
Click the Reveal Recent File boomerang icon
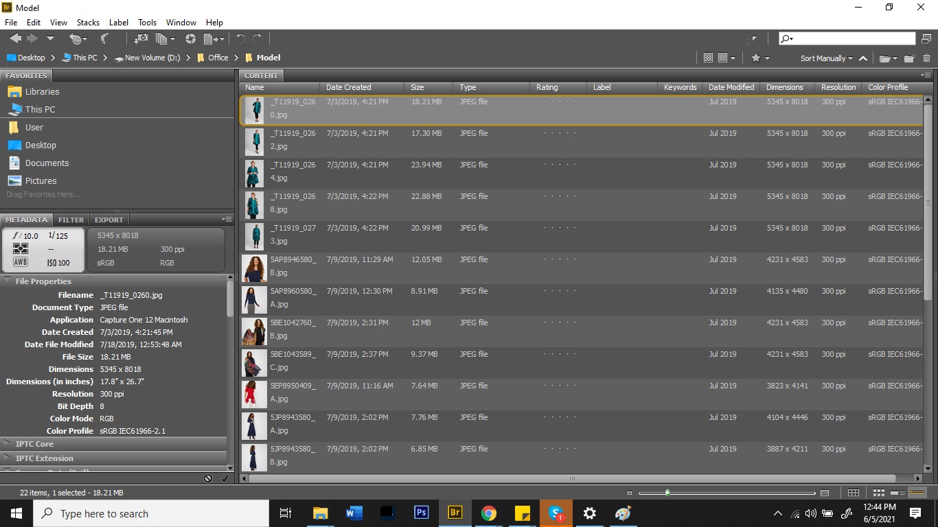point(104,39)
